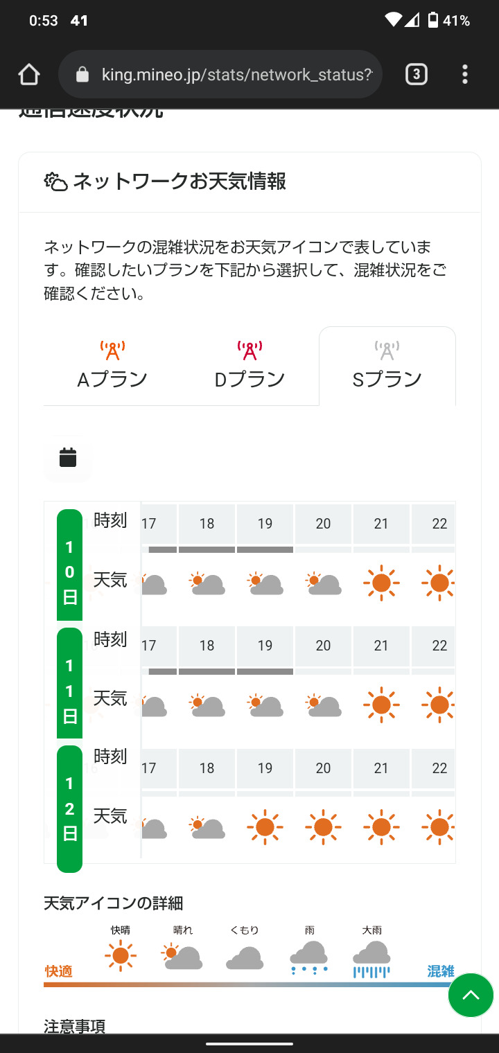Tap the browser home icon
The height and width of the screenshot is (1053, 499).
[29, 75]
